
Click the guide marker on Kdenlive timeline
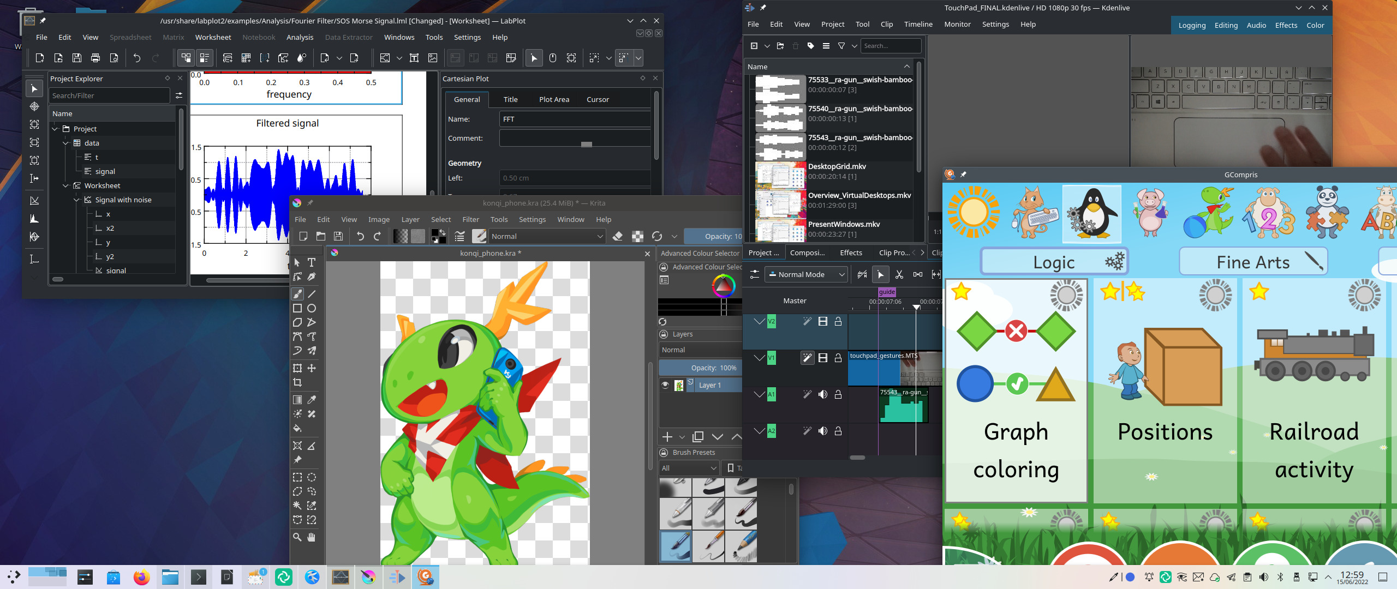click(887, 292)
